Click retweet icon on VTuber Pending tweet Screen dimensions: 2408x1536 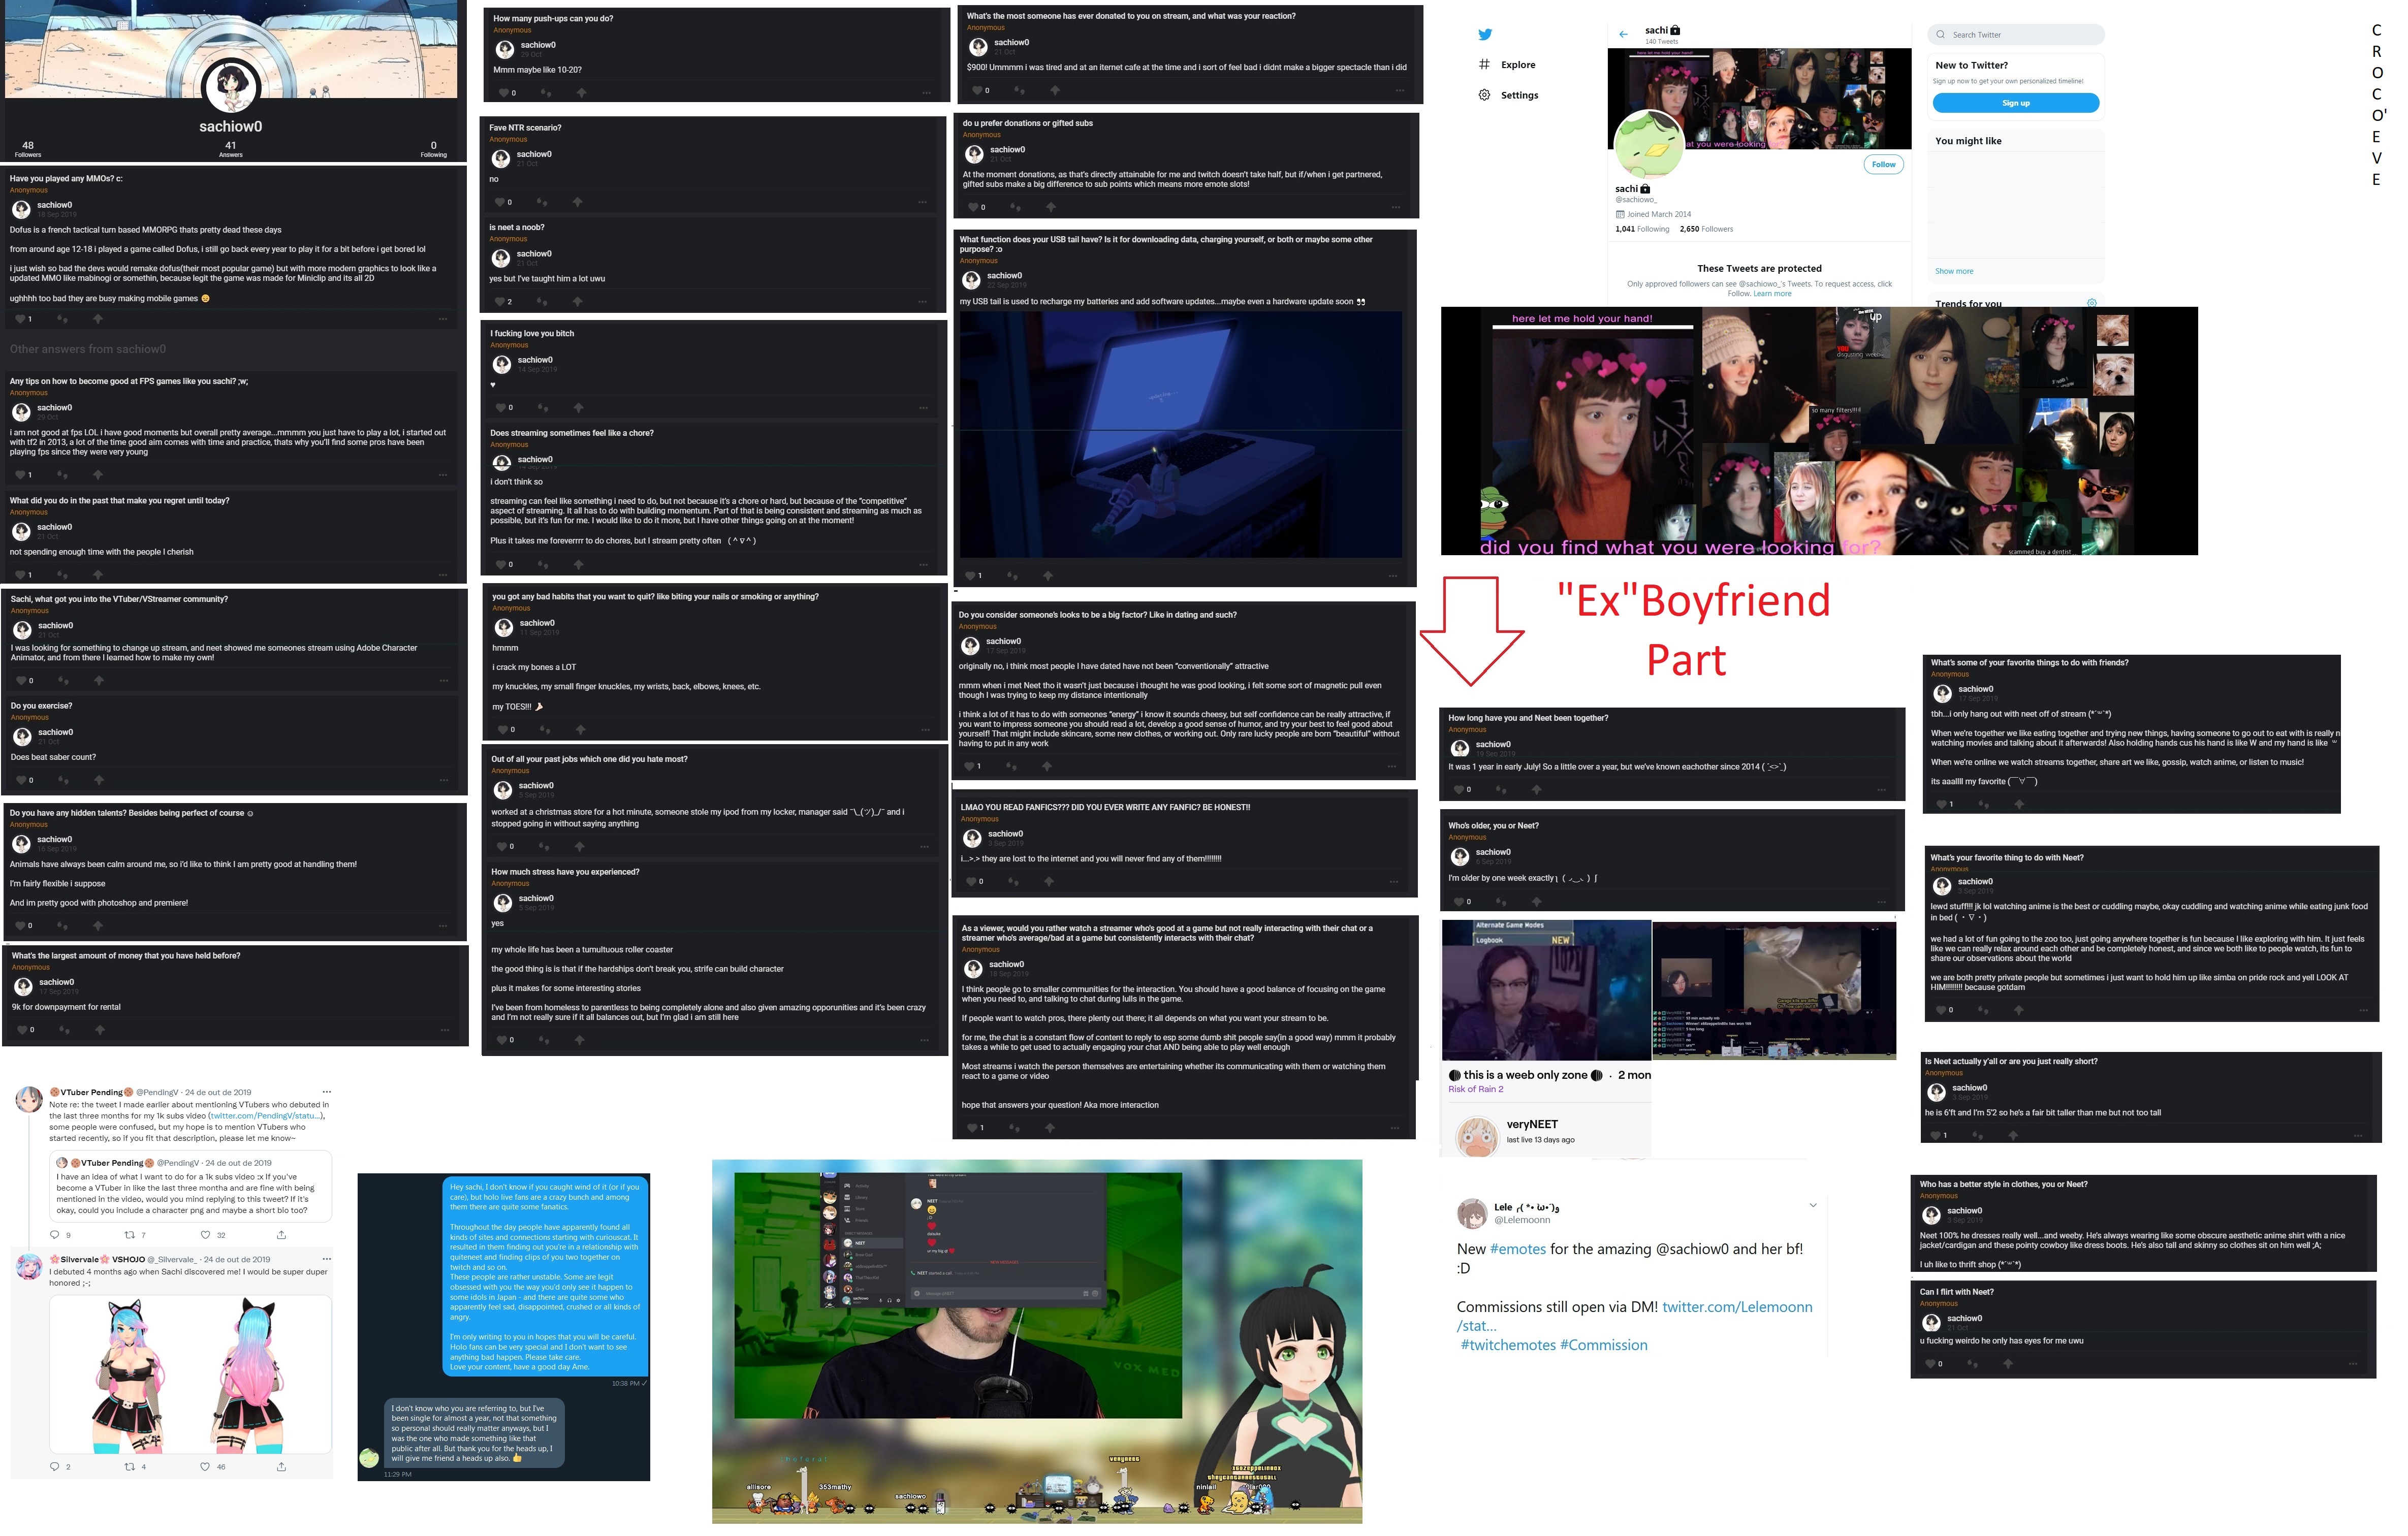tap(129, 1234)
